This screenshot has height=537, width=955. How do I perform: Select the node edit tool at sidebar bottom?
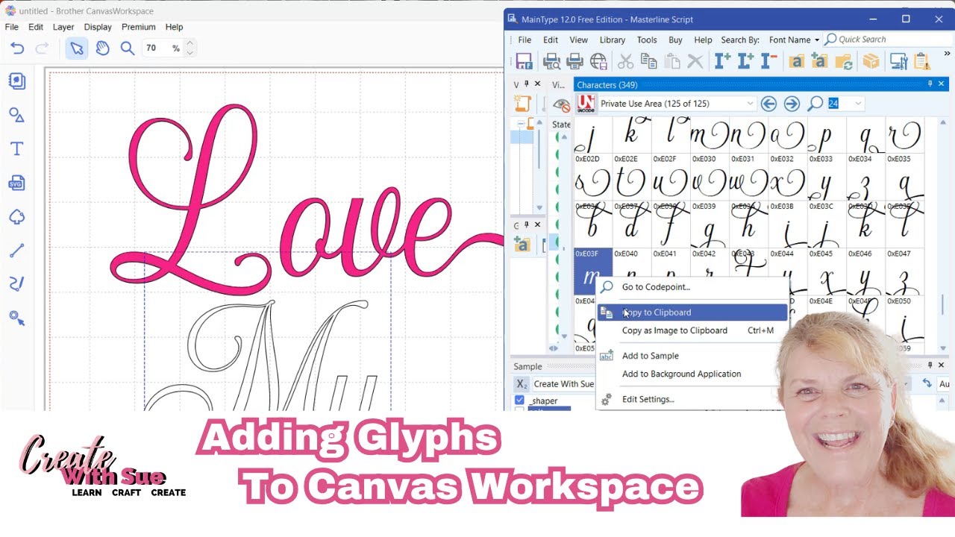click(x=16, y=318)
